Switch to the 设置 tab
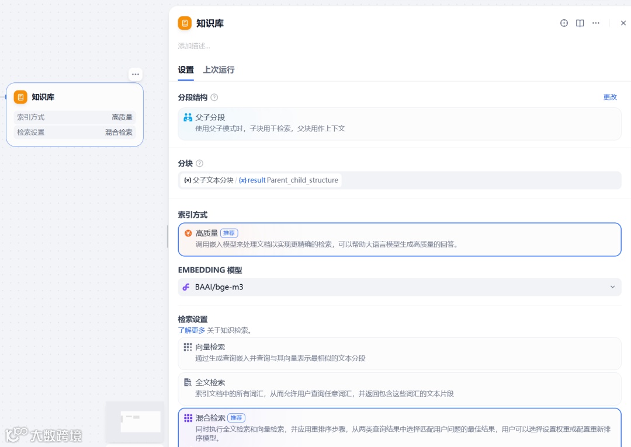Viewport: 631px width, 447px height. point(186,70)
